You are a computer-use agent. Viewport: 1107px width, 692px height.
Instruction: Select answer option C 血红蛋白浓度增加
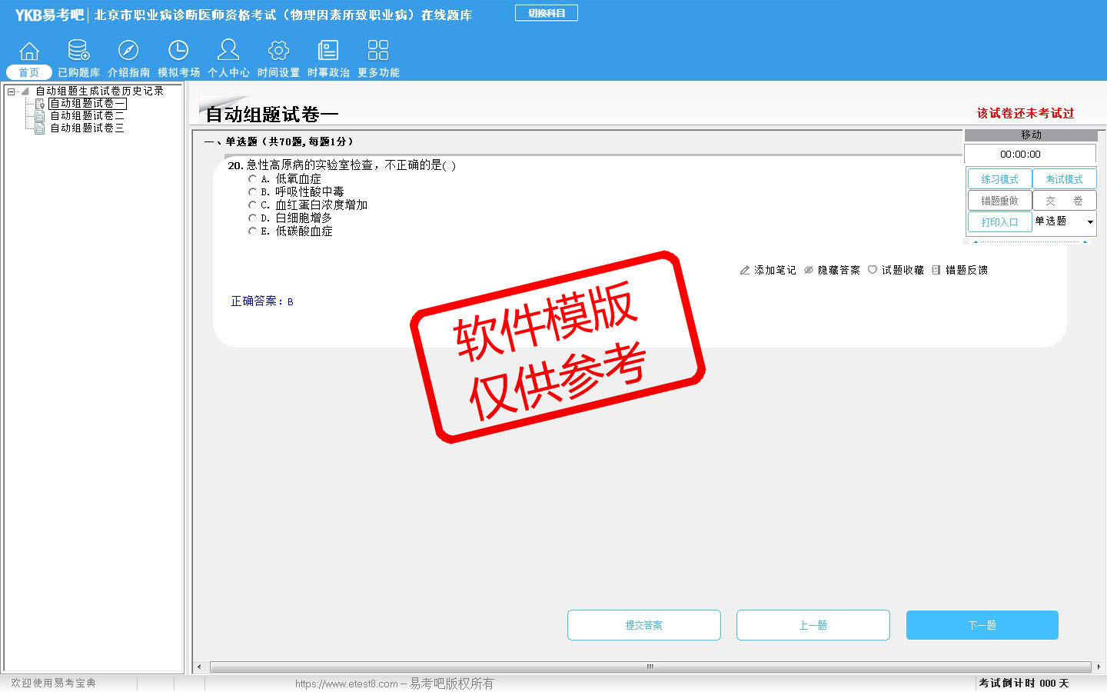[x=252, y=205]
